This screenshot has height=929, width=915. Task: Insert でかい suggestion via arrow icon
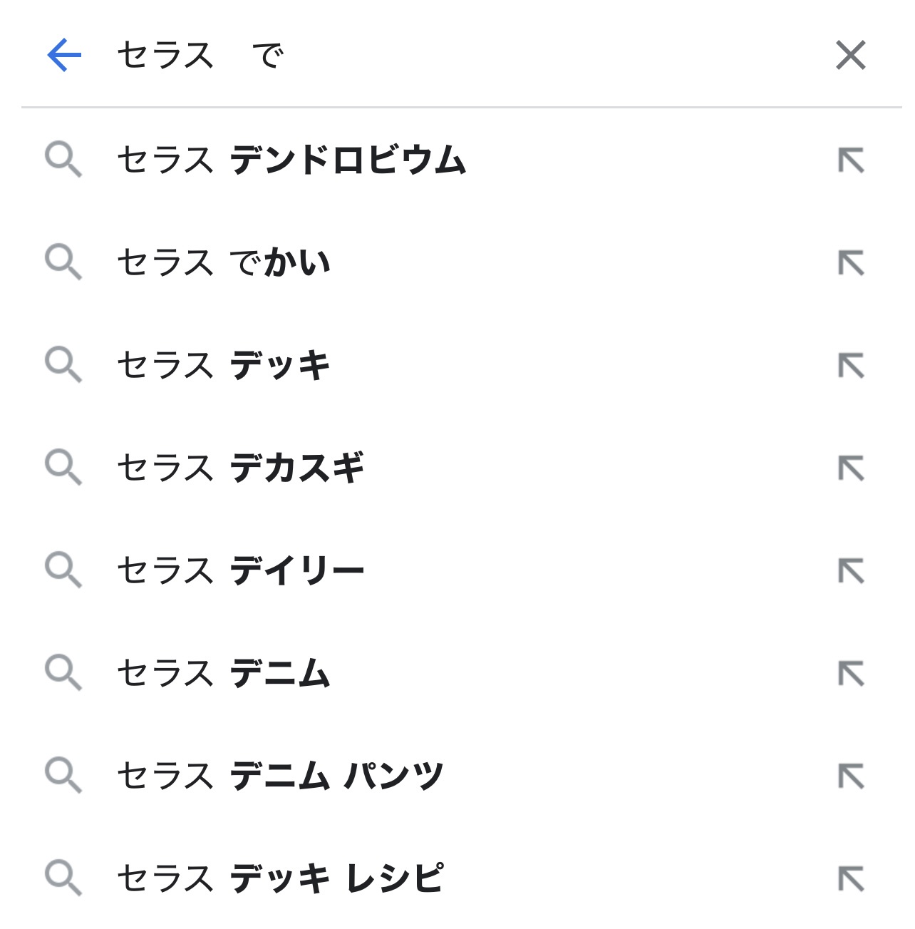[x=851, y=263]
